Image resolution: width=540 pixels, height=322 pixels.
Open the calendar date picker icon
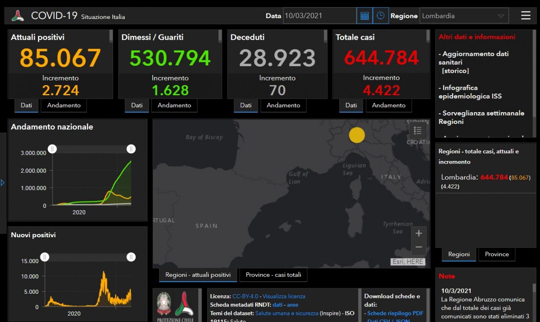click(x=364, y=16)
